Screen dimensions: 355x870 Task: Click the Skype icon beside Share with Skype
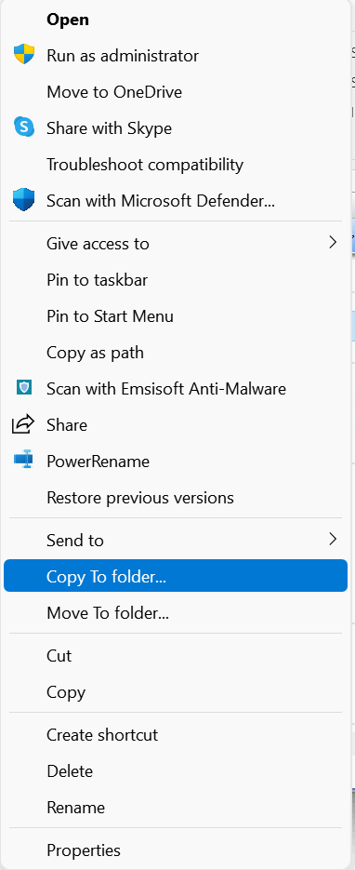[x=24, y=127]
